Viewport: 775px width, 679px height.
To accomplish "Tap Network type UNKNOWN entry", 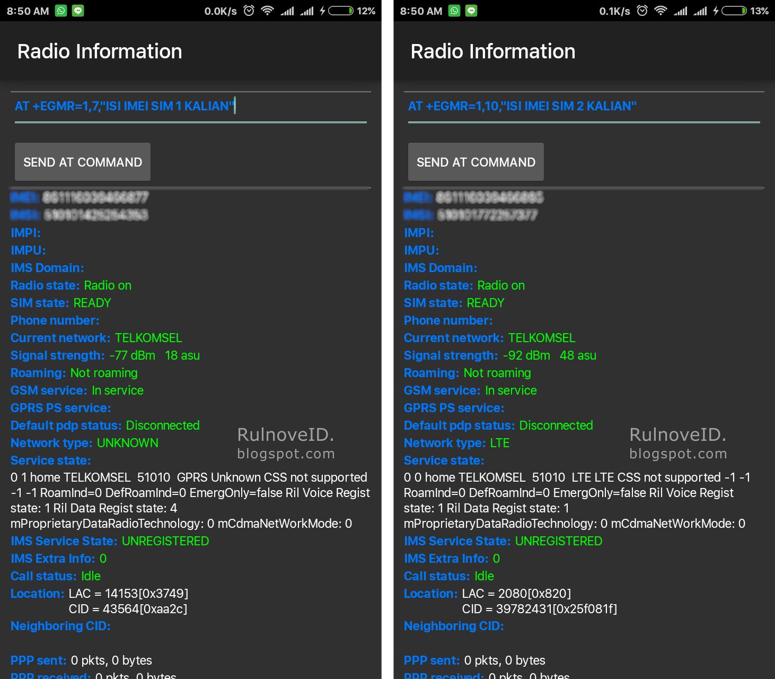I will point(85,443).
